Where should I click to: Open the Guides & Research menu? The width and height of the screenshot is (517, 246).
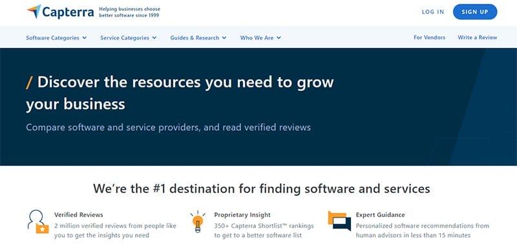click(x=198, y=38)
